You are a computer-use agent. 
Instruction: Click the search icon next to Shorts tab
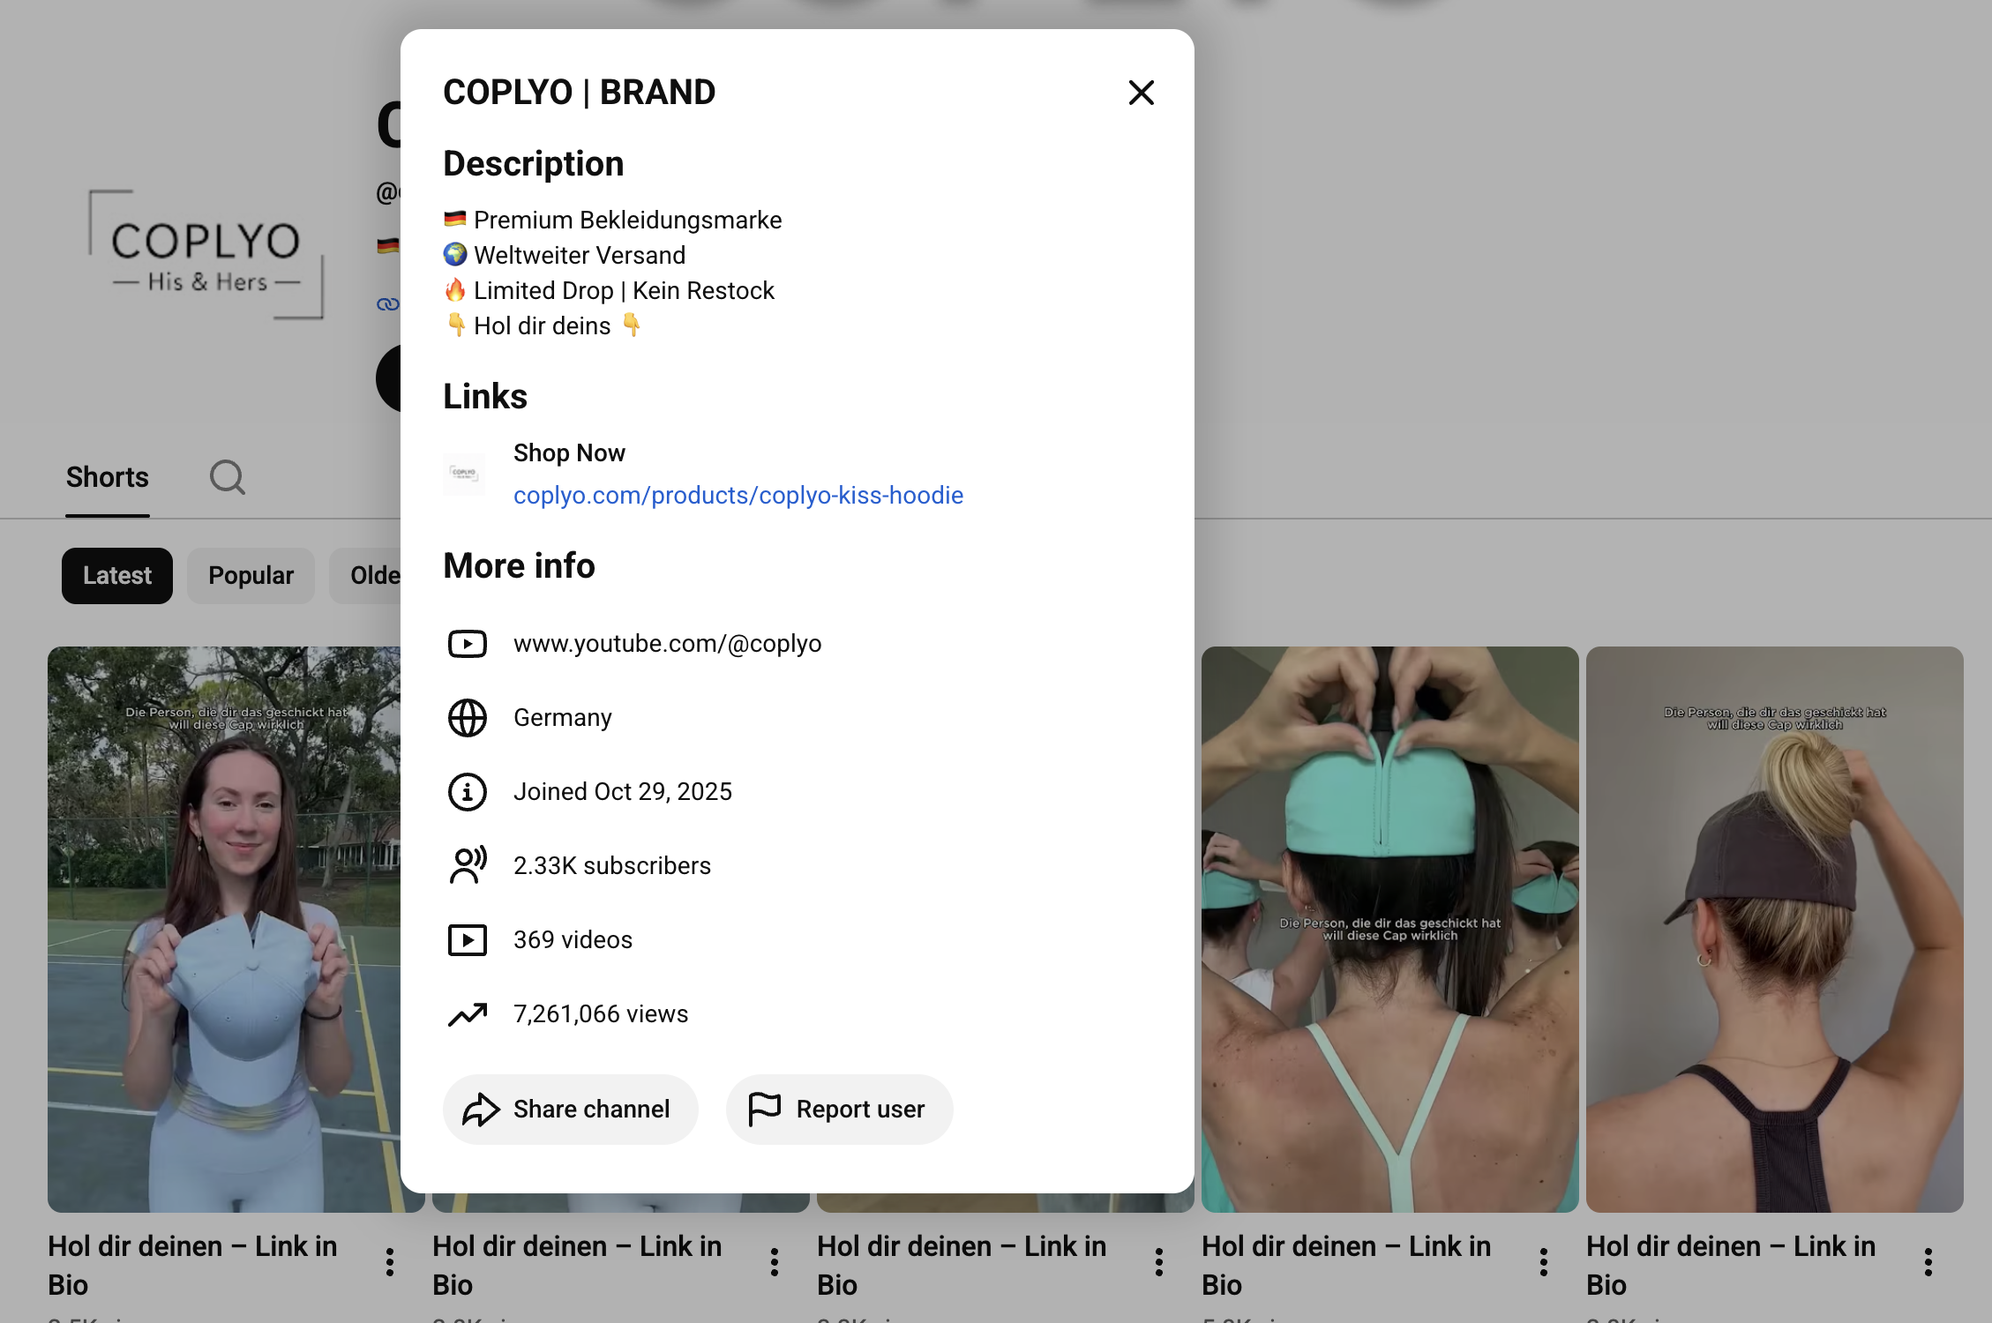pos(228,477)
